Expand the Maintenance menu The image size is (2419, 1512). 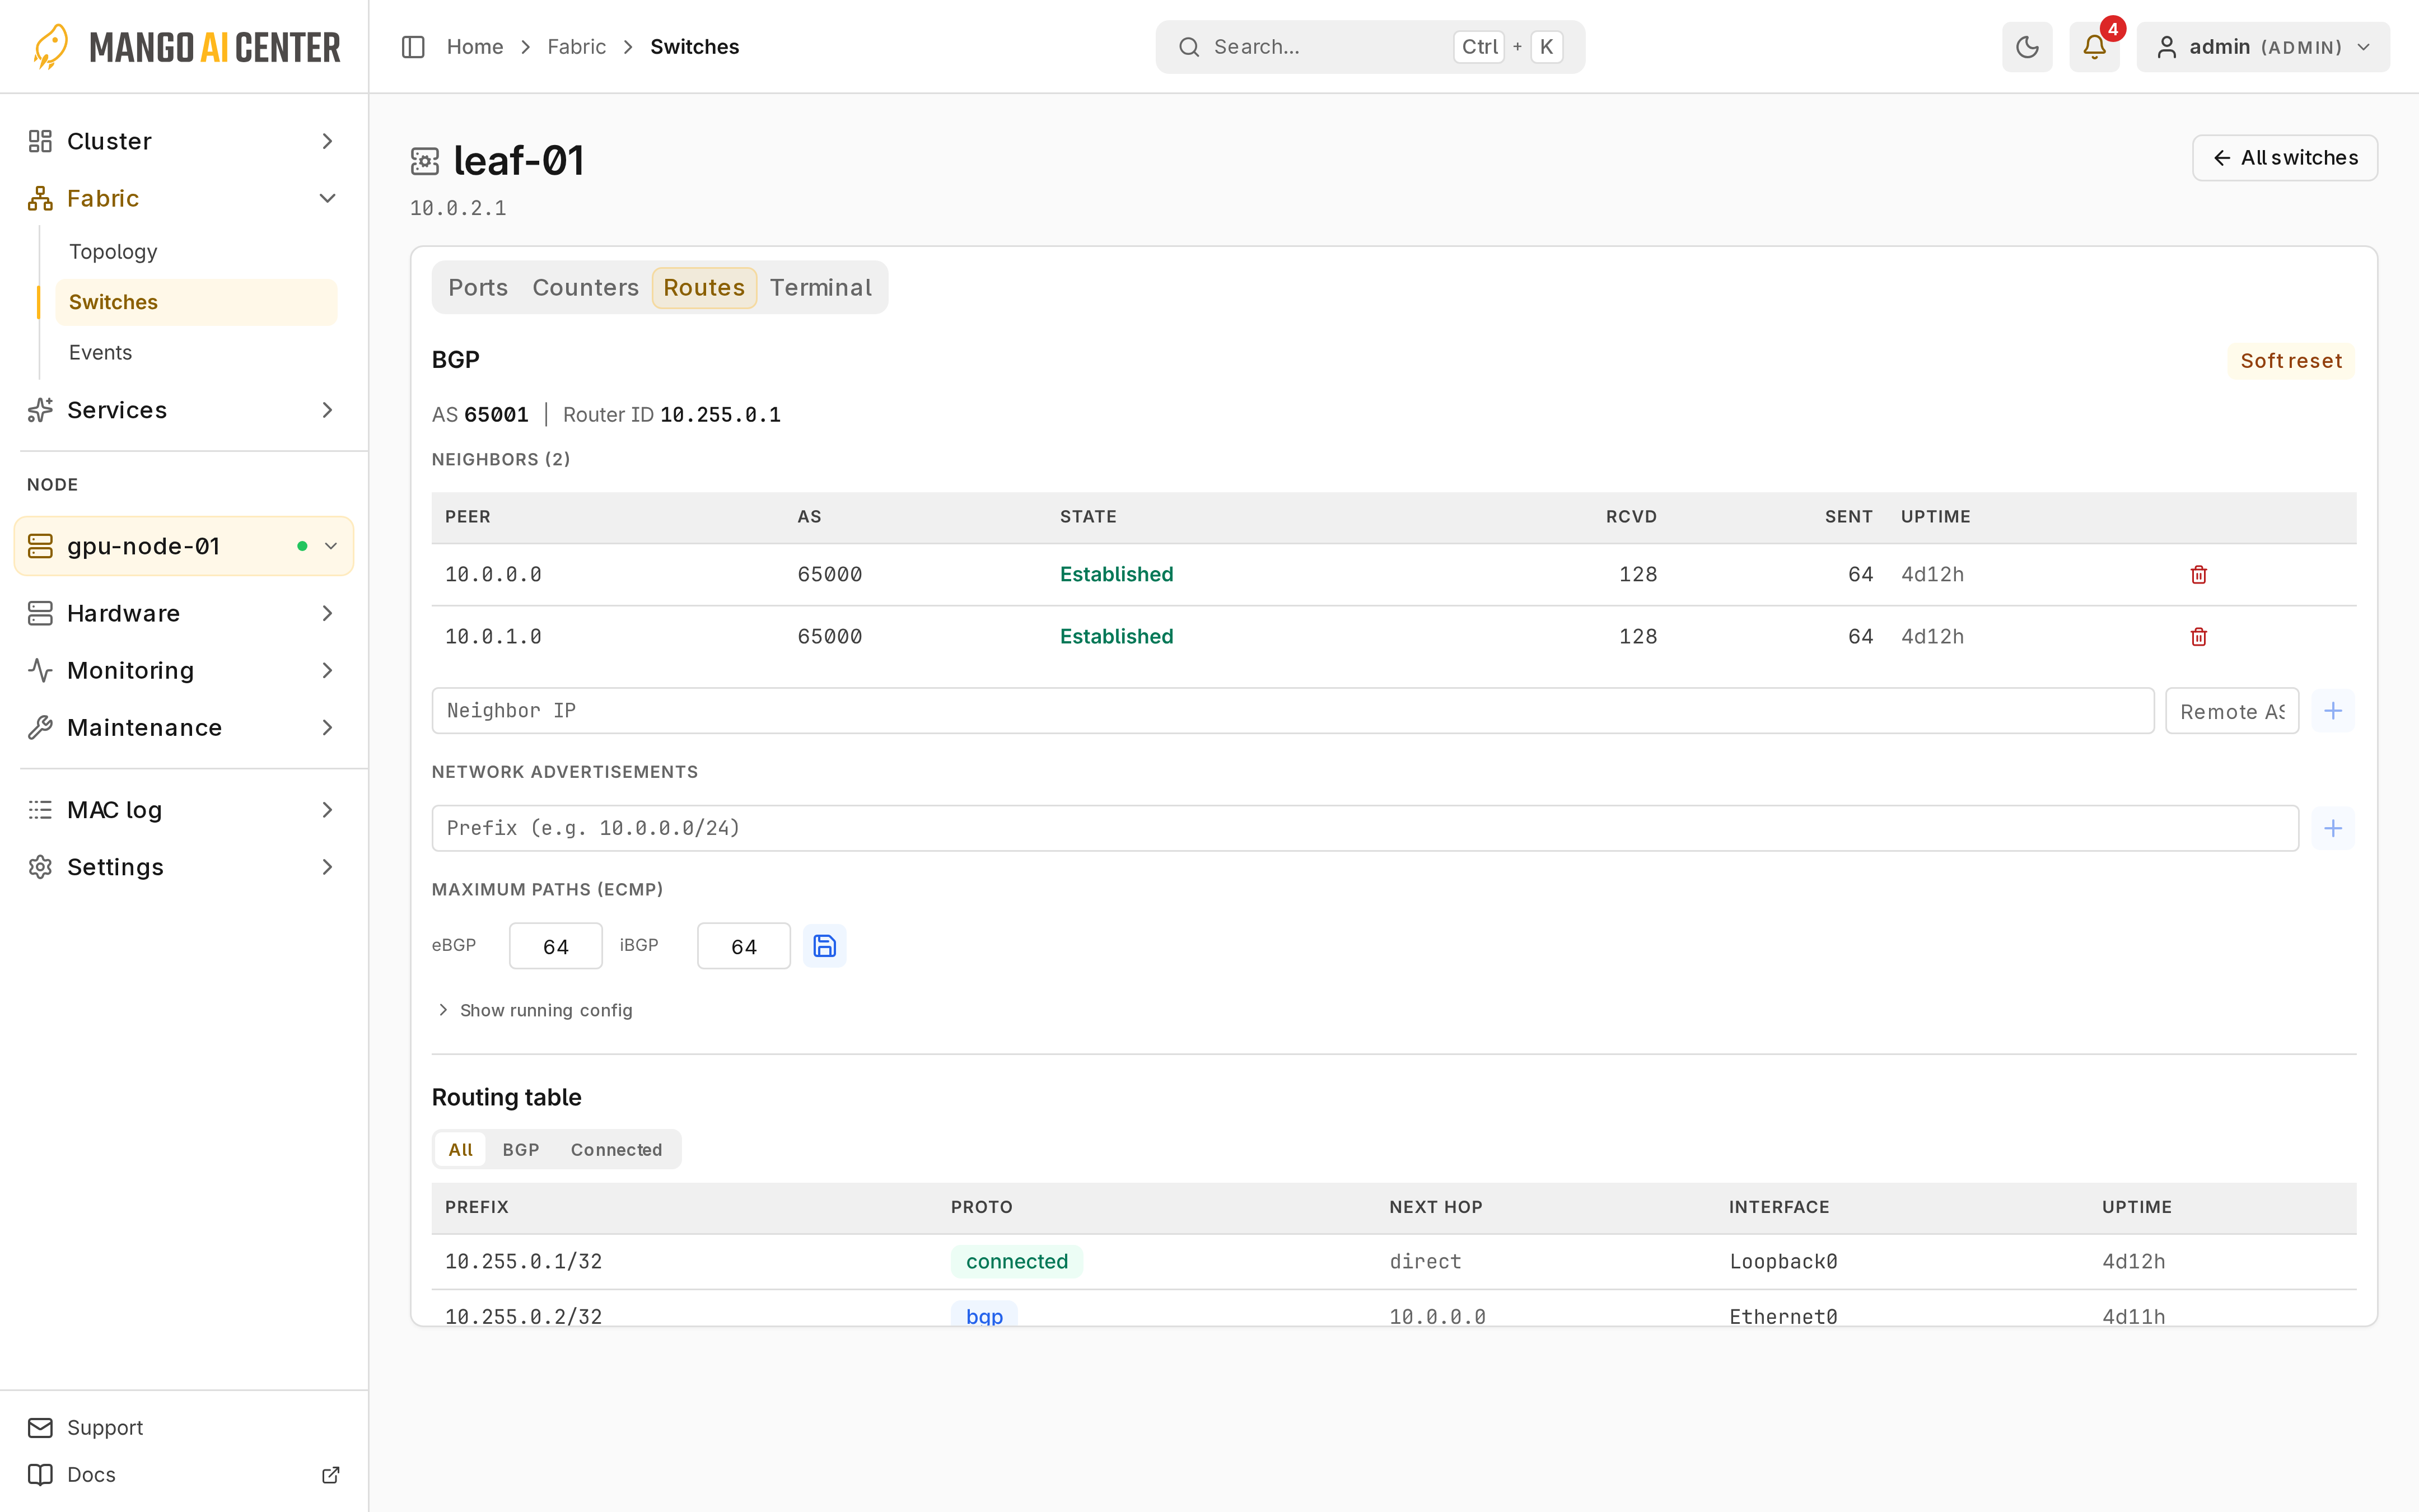point(184,727)
